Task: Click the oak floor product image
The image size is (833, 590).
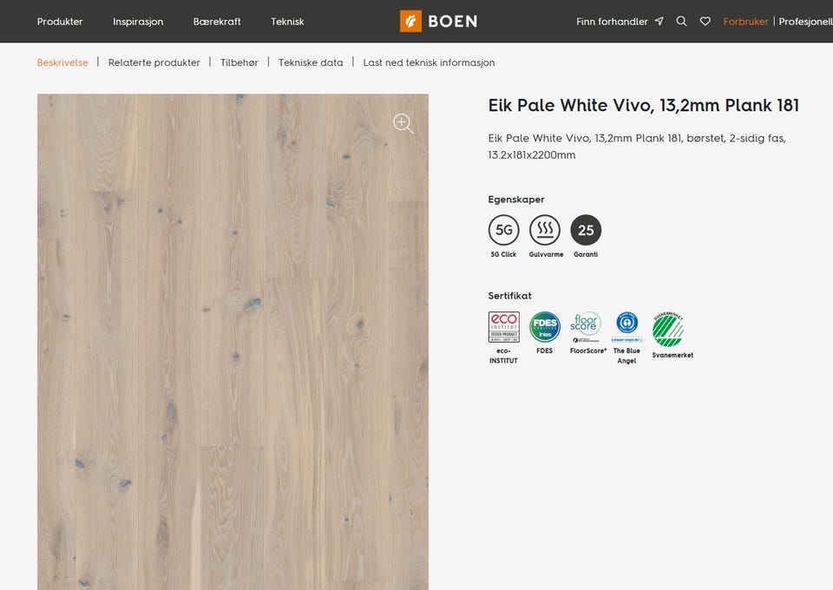Action: pyautogui.click(x=233, y=342)
